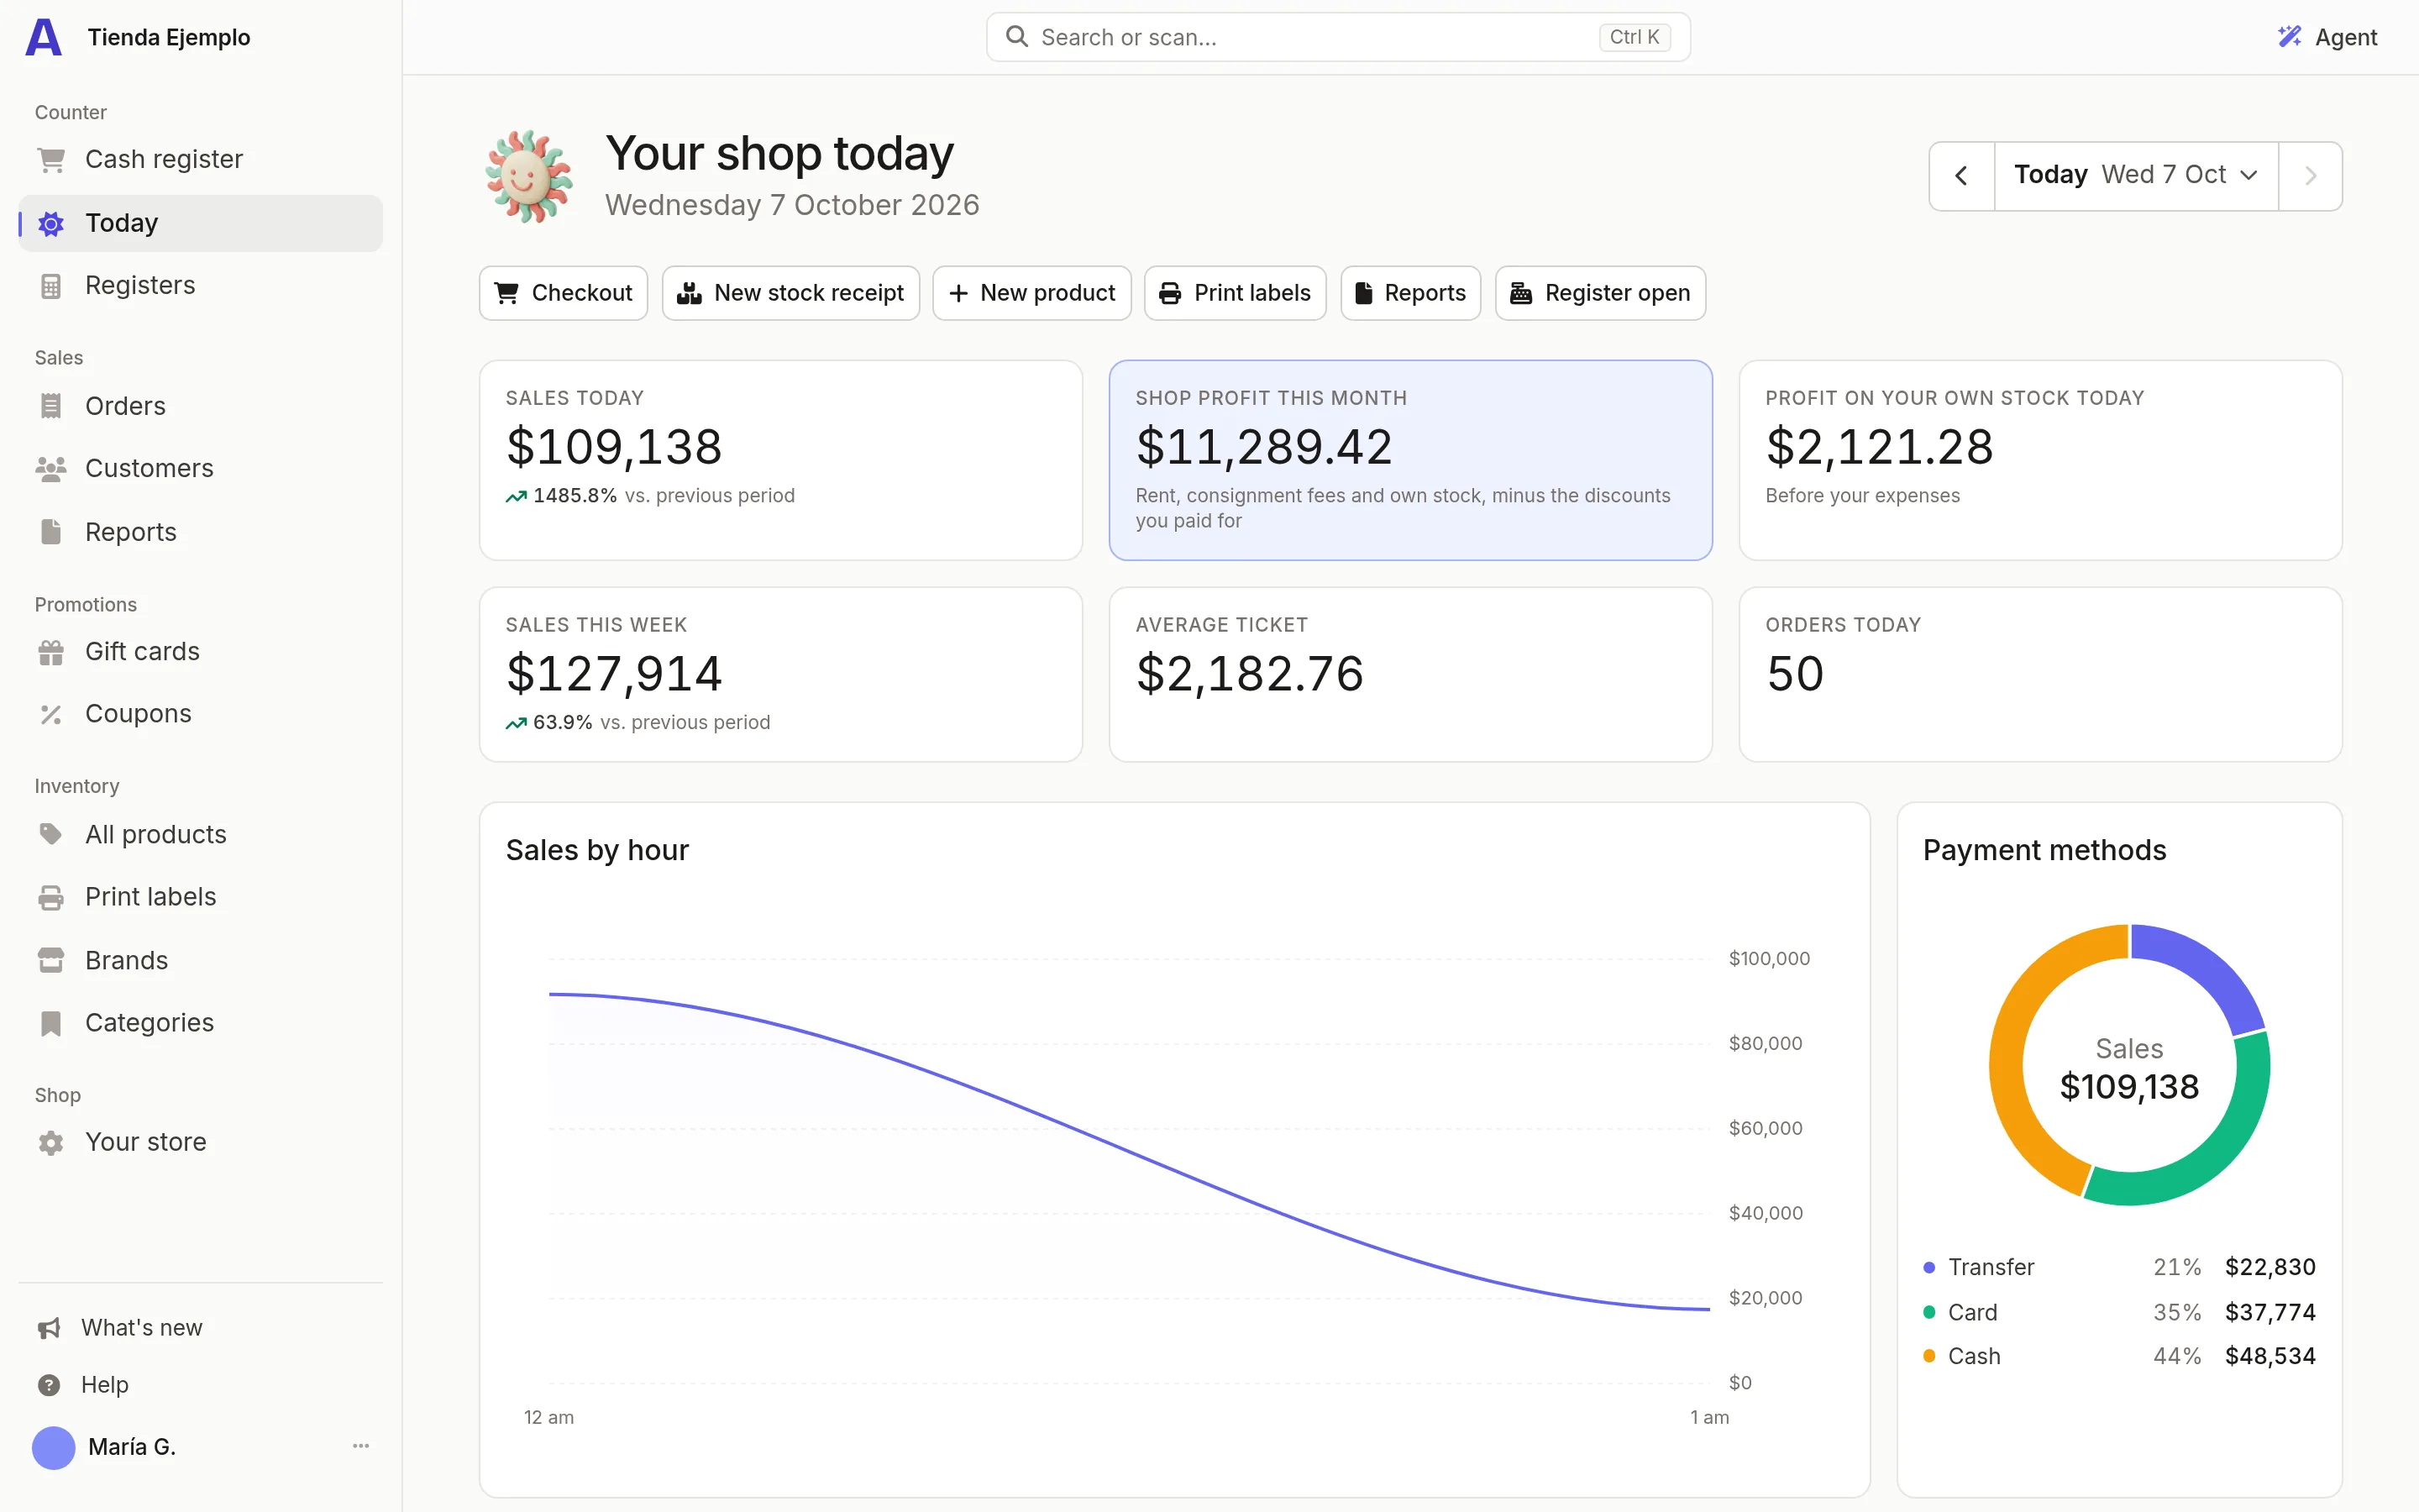Open the Brands store icon
2419x1512 pixels.
[x=51, y=961]
